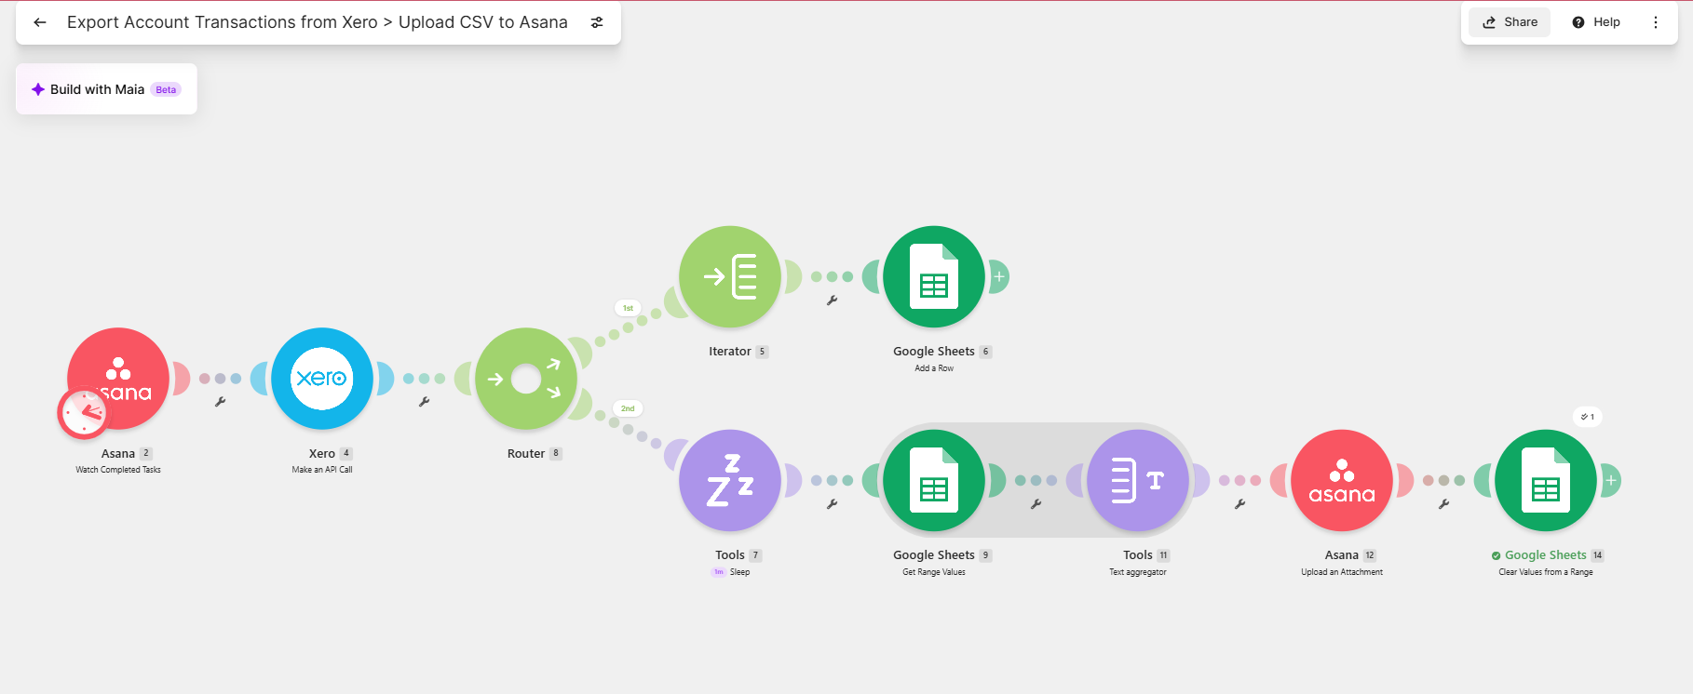Viewport: 1693px width, 694px height.
Task: Open the Asana Watch Completed Tasks module
Action: (x=118, y=378)
